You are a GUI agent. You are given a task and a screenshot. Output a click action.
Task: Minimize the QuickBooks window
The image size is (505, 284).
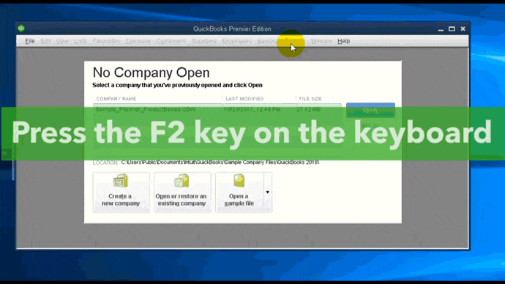[441, 29]
